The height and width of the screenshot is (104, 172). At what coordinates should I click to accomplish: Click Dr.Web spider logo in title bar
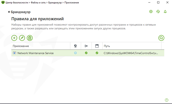[x=3, y=2]
